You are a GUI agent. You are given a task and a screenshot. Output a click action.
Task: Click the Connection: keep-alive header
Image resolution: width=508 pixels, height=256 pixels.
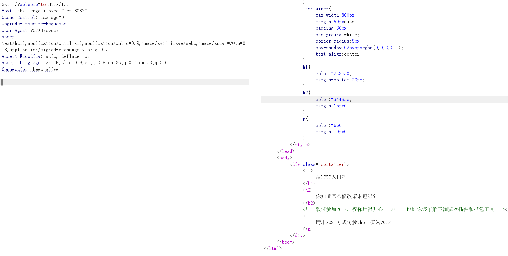click(30, 69)
